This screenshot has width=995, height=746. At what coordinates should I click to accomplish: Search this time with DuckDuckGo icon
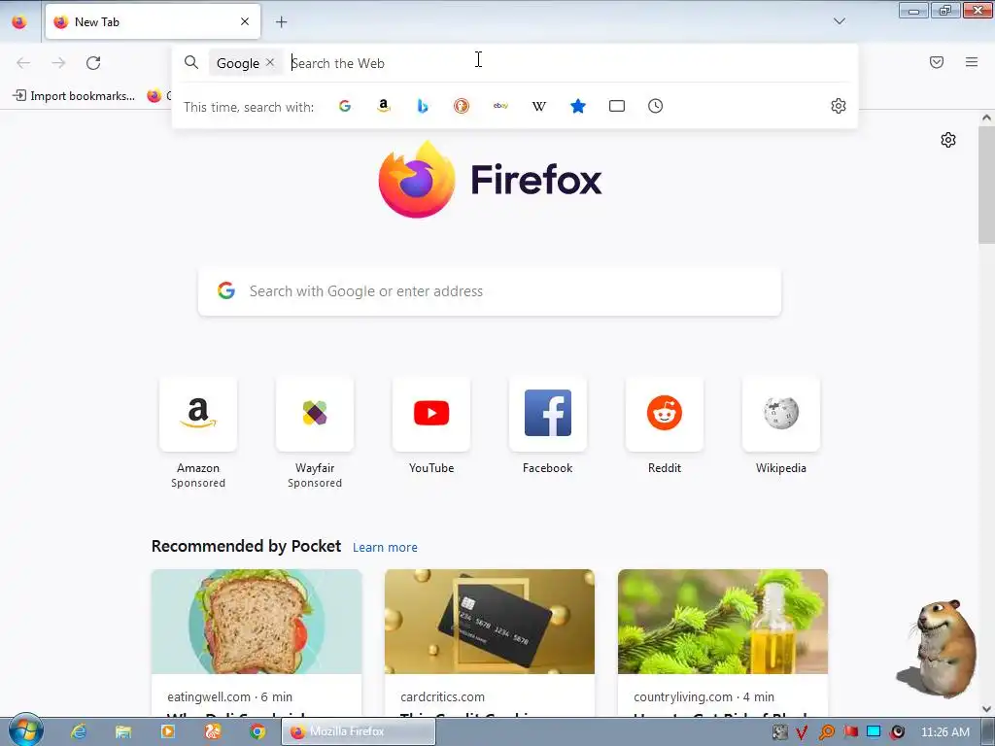[x=462, y=106]
